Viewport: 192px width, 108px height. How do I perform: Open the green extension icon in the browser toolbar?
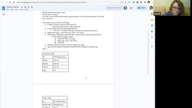click(134, 2)
